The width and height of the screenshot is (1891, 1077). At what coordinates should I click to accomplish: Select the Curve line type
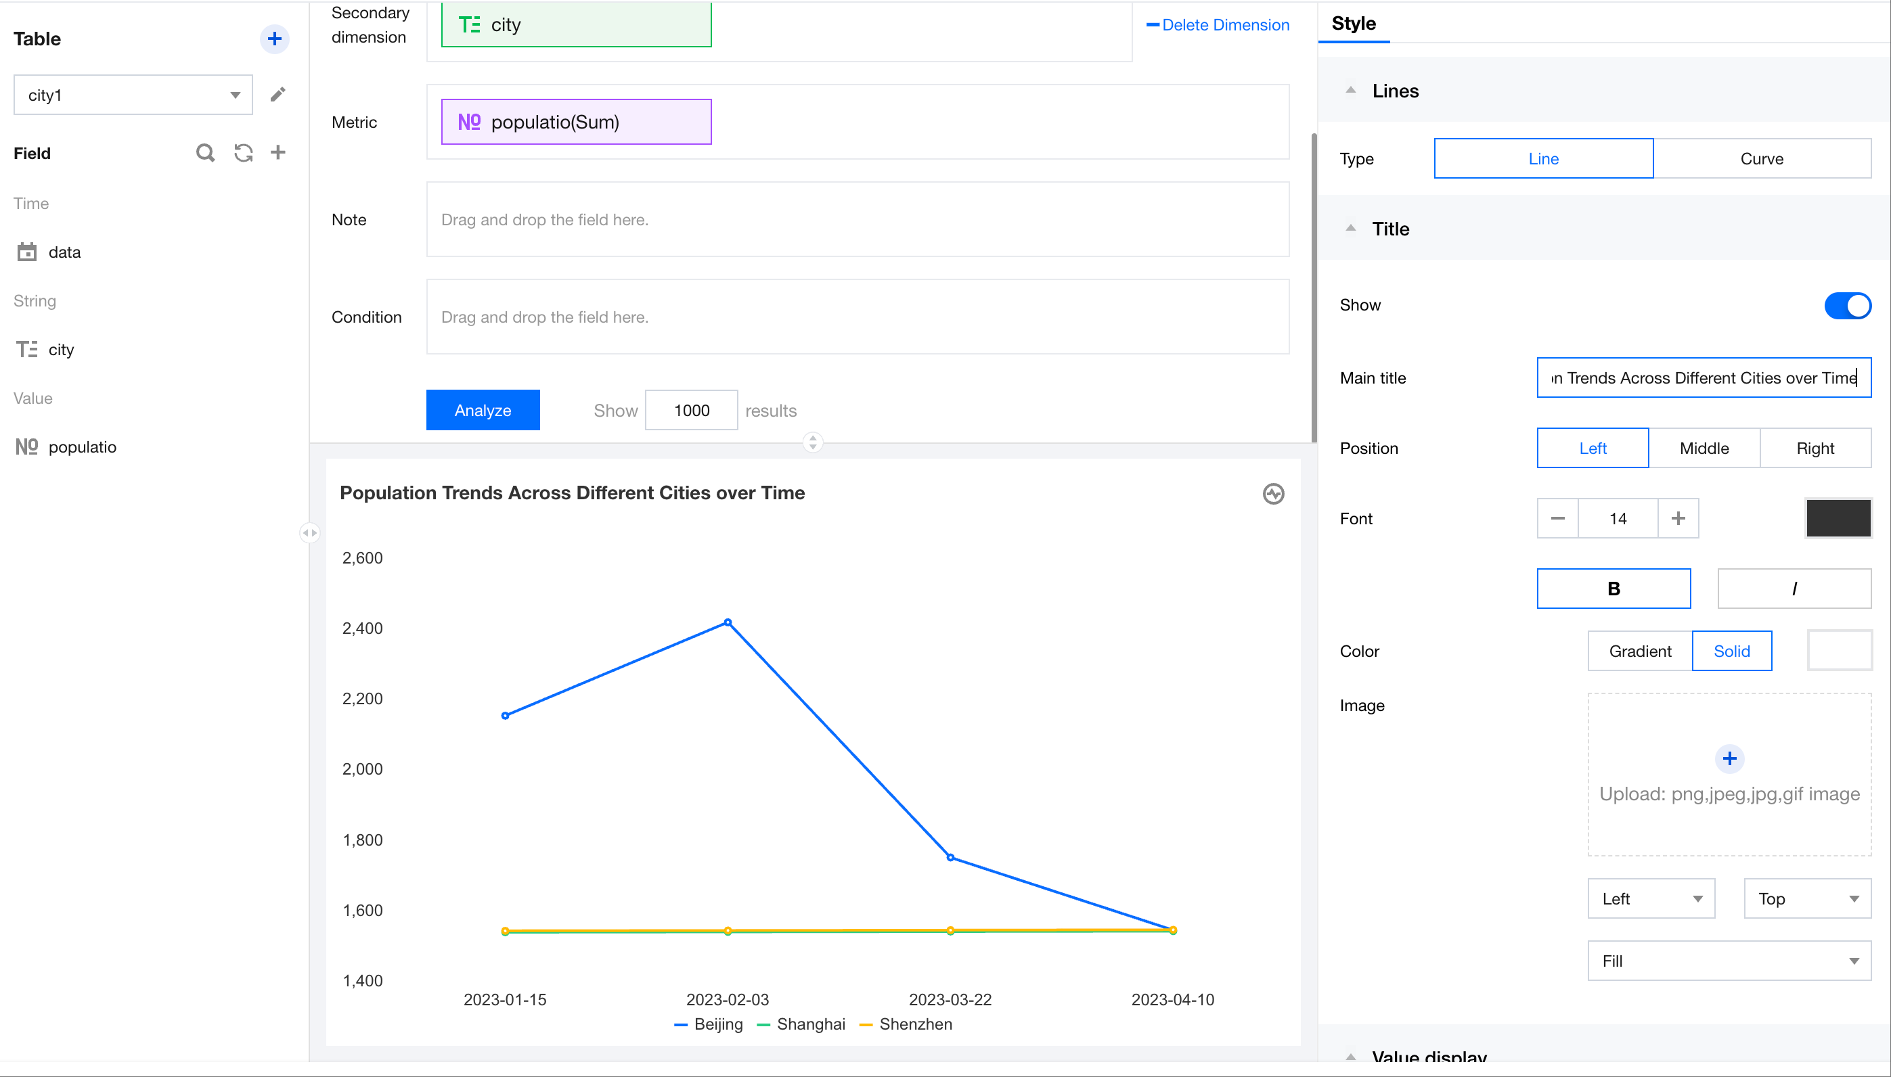click(1761, 158)
